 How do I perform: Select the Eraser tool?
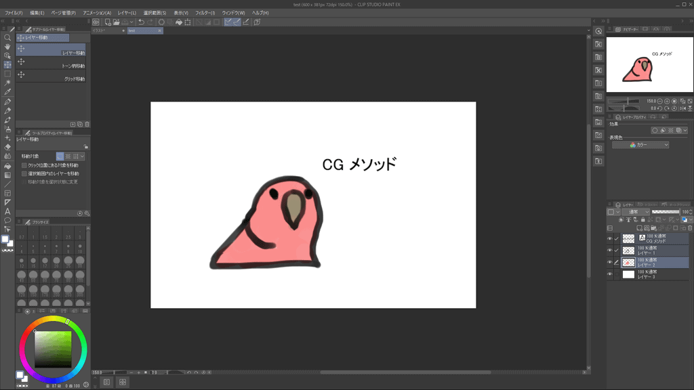pyautogui.click(x=7, y=146)
